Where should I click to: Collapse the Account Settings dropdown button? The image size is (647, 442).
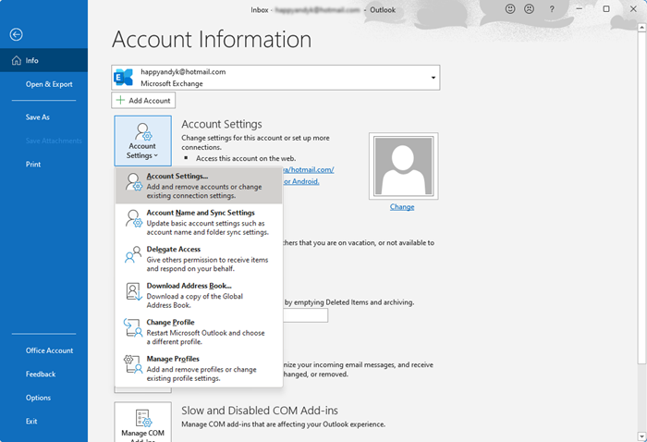pyautogui.click(x=142, y=140)
